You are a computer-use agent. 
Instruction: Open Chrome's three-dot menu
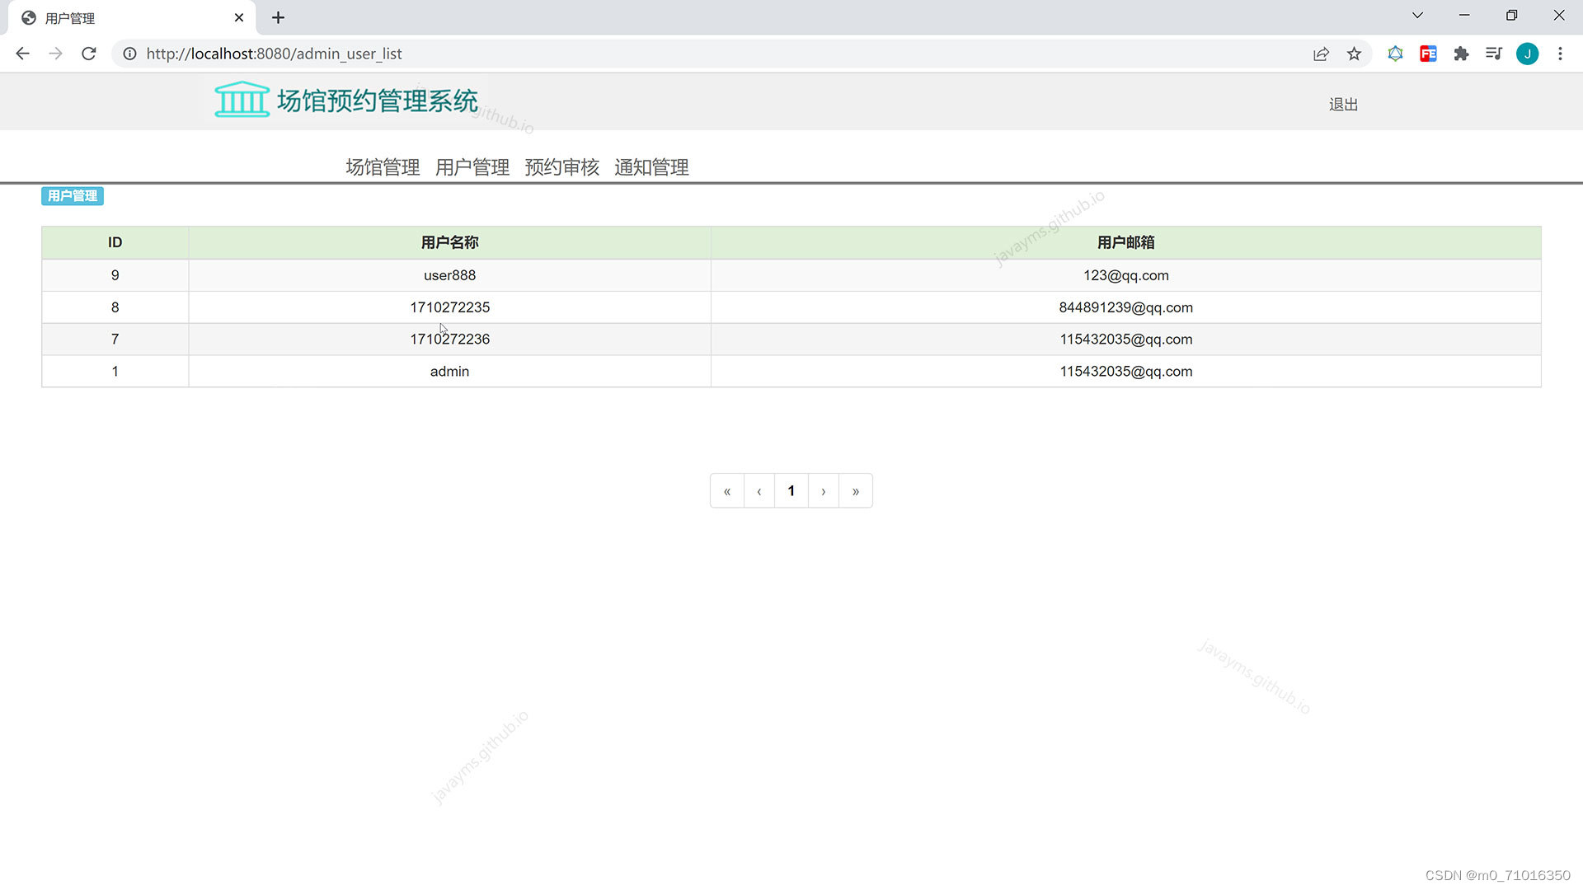pyautogui.click(x=1560, y=54)
